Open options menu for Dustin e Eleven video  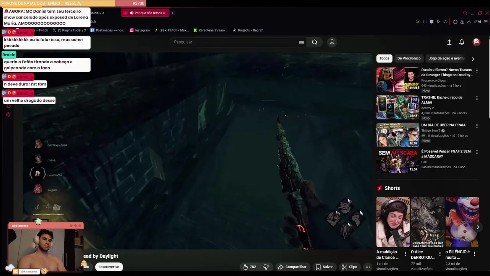(477, 71)
